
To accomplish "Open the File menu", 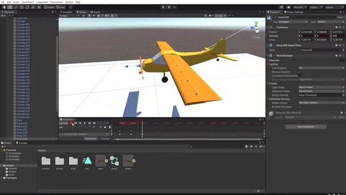I will click(3, 2).
